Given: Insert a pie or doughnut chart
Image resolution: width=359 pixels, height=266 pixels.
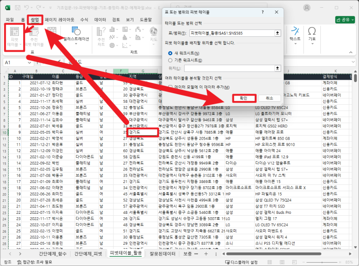Looking at the screenshot, I should (112, 45).
